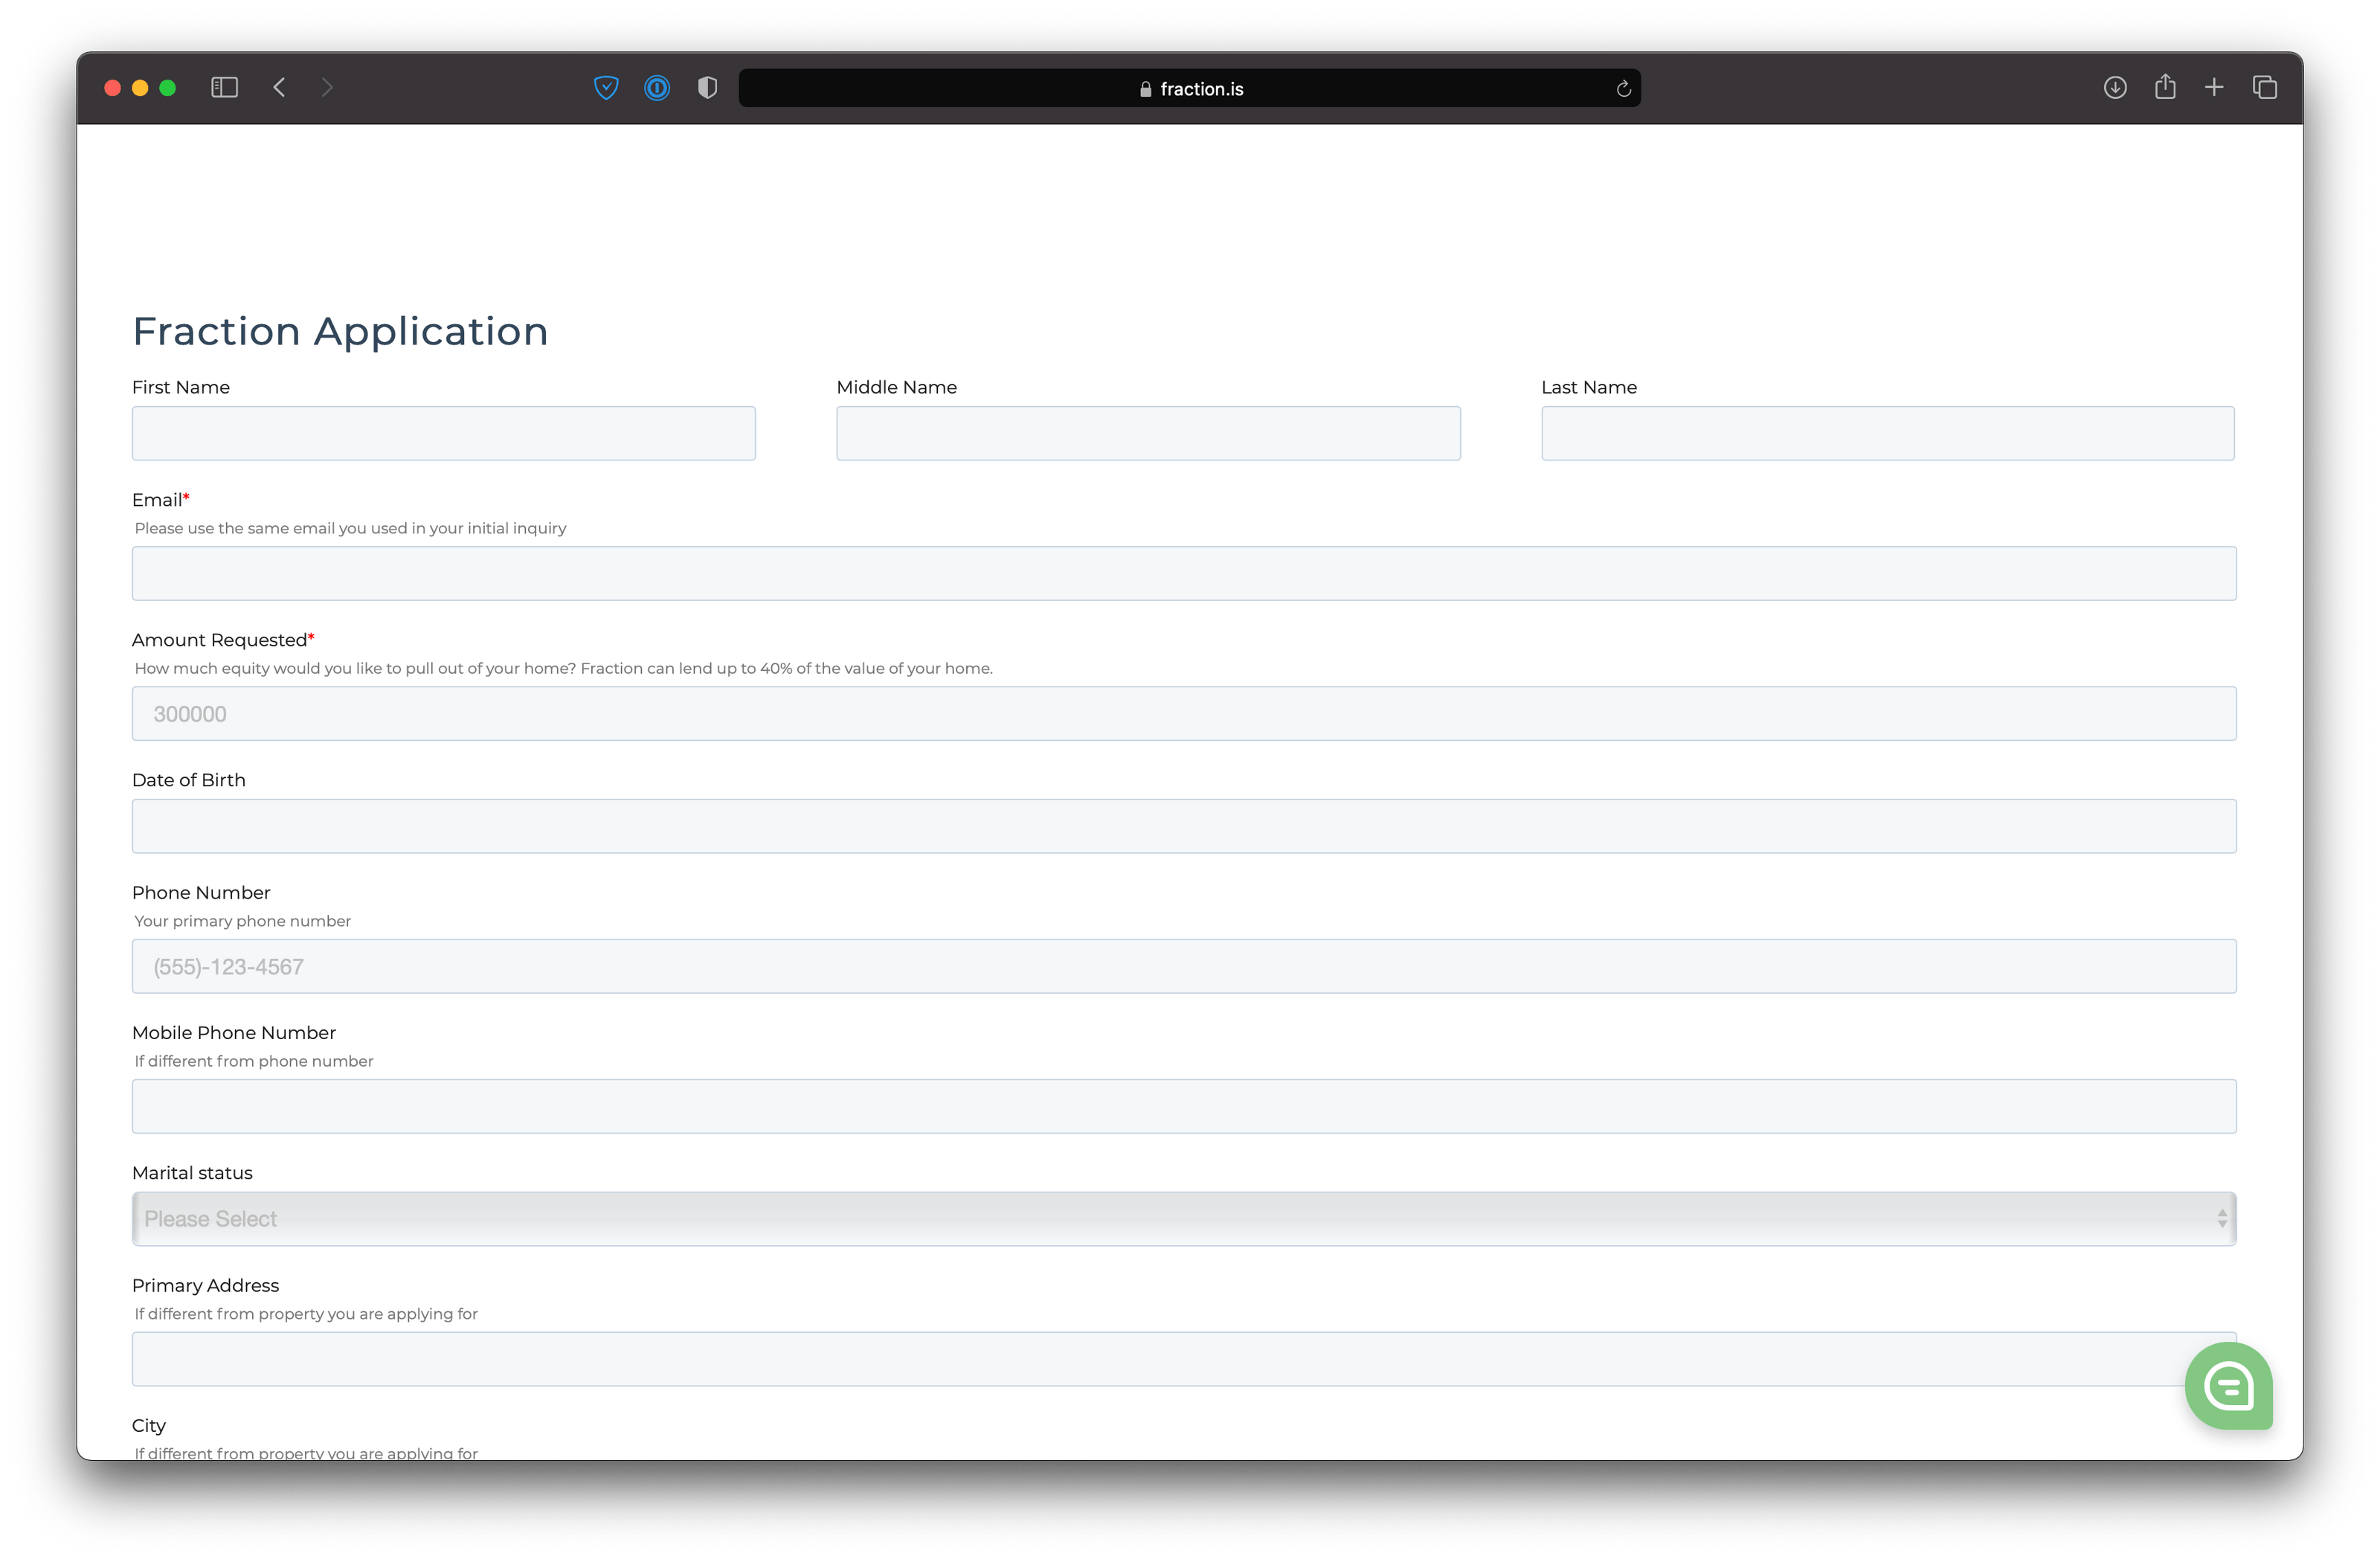This screenshot has width=2380, height=1562.
Task: Show tab overview
Action: 2265,88
